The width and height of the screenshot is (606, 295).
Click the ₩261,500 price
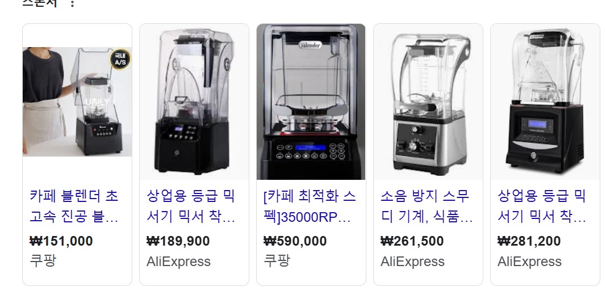click(412, 241)
